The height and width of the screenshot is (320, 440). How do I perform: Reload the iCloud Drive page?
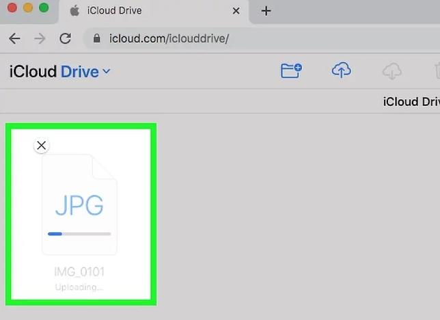[65, 38]
